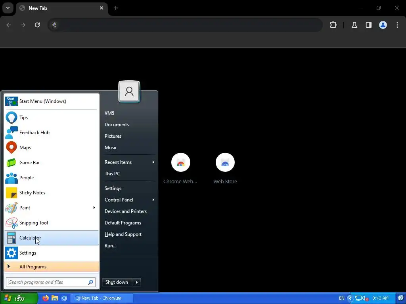Open Calculator app

(52, 238)
